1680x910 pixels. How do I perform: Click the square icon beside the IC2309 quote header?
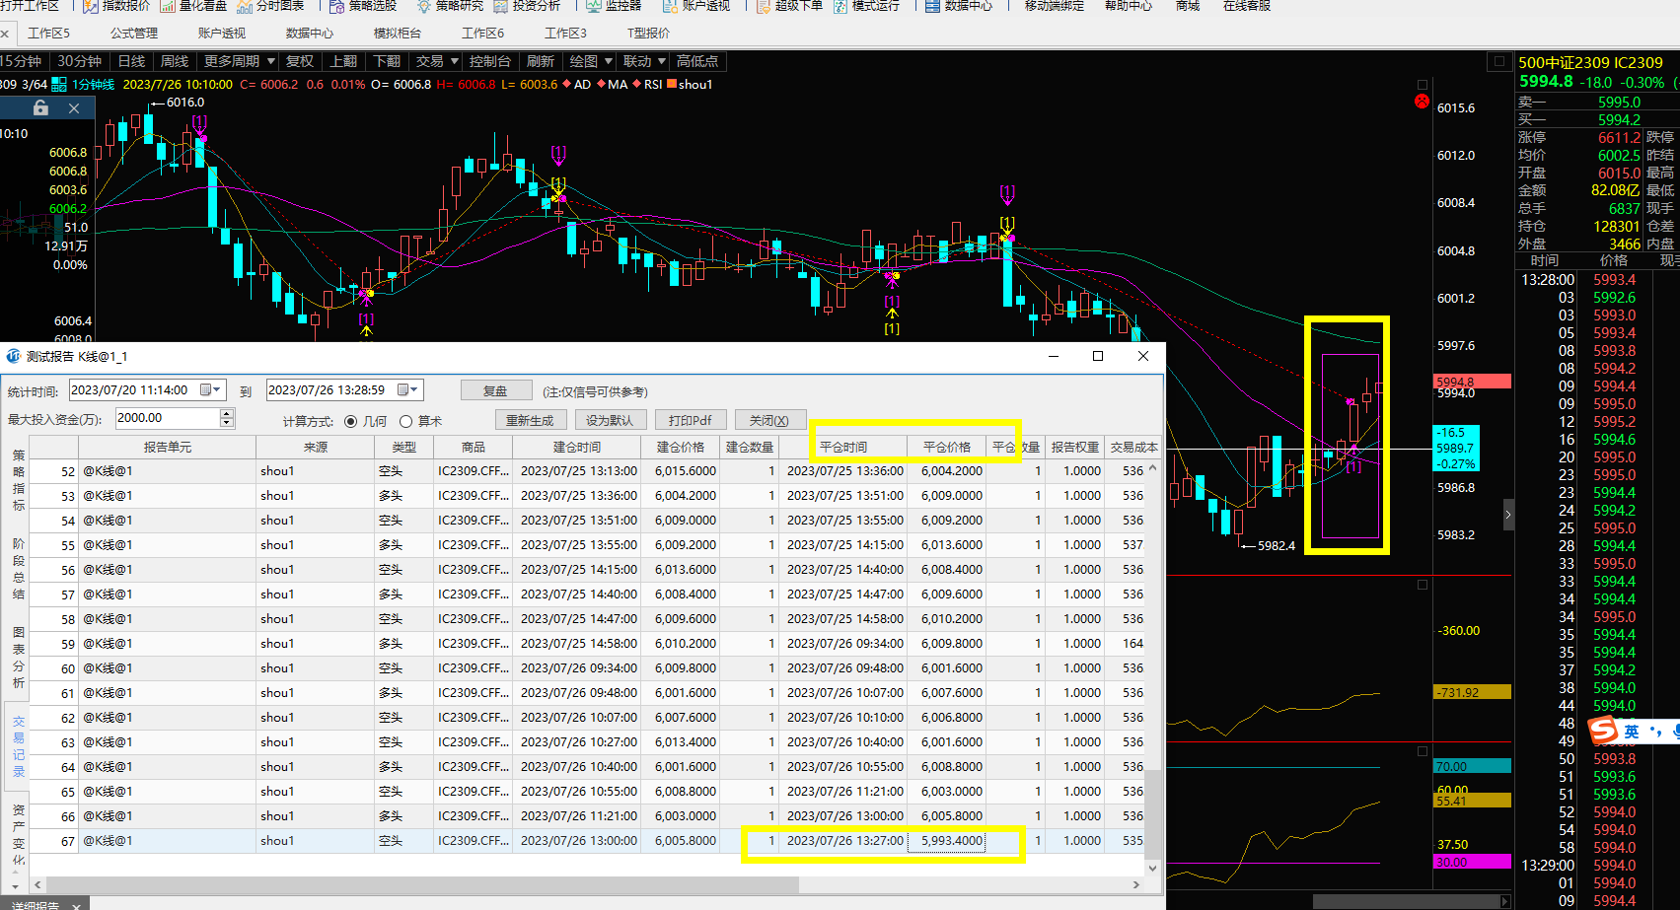[1499, 61]
